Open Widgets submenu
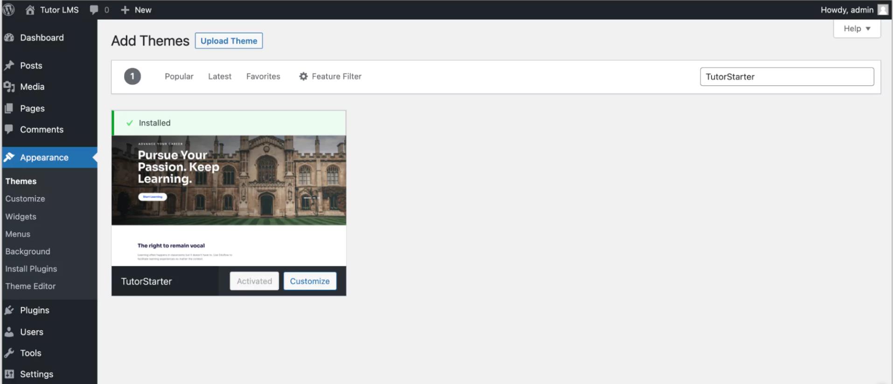This screenshot has height=384, width=893. [x=21, y=217]
